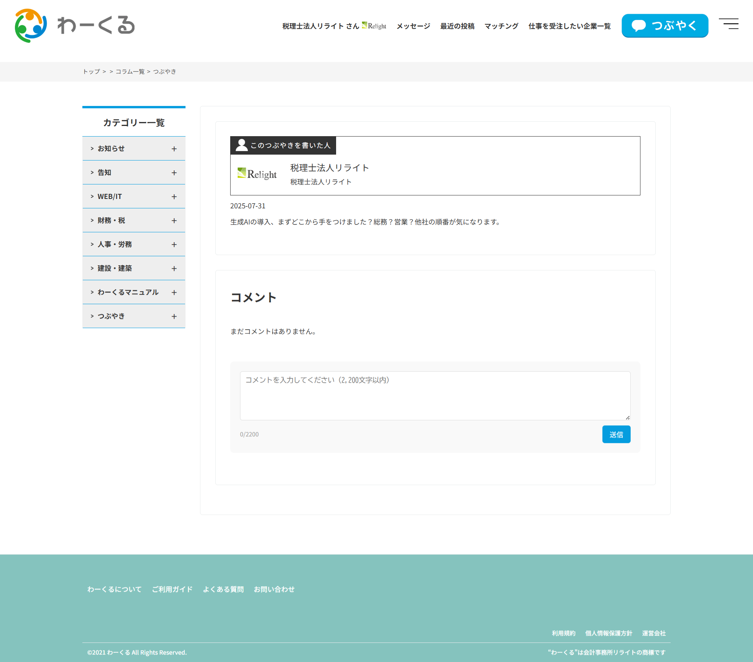This screenshot has width=753, height=662.
Task: Click the わーくる site logo
Action: pyautogui.click(x=75, y=26)
